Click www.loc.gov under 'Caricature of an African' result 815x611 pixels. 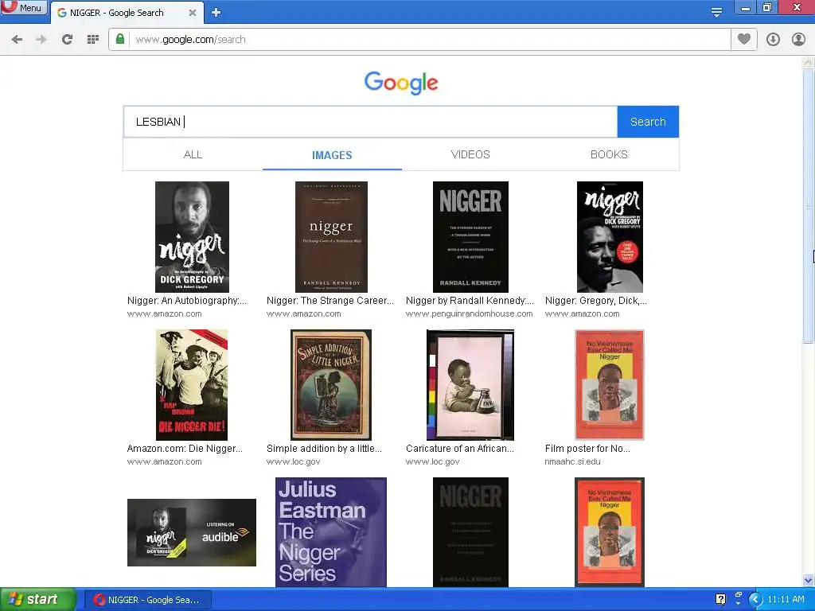coord(432,462)
